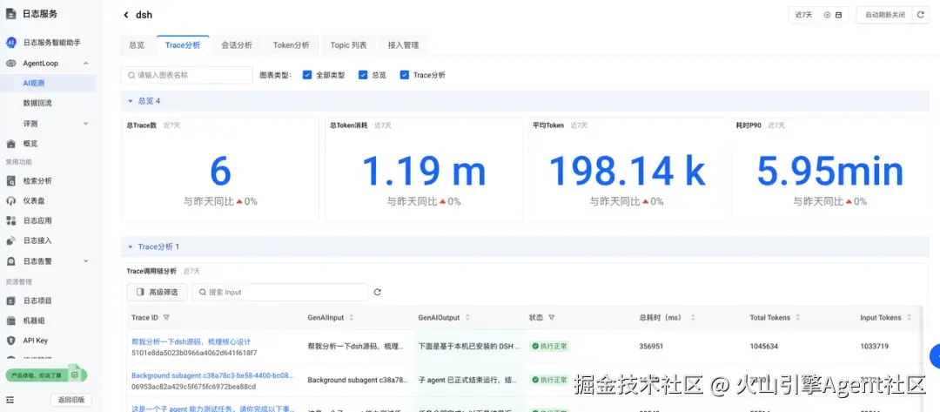Open the Topic 列表 tab
This screenshot has width=940, height=412.
348,45
